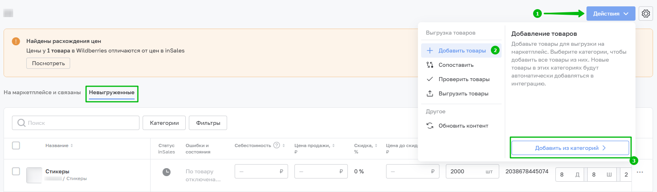Switch to На маркетплейсе и связаны tab
This screenshot has height=192, width=657.
tap(42, 92)
